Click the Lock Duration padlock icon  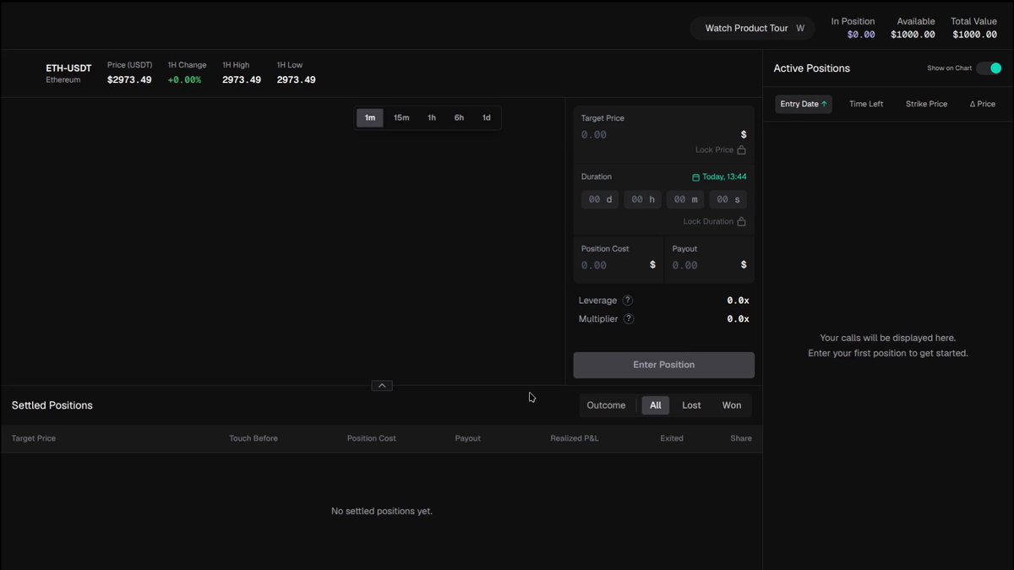(742, 221)
